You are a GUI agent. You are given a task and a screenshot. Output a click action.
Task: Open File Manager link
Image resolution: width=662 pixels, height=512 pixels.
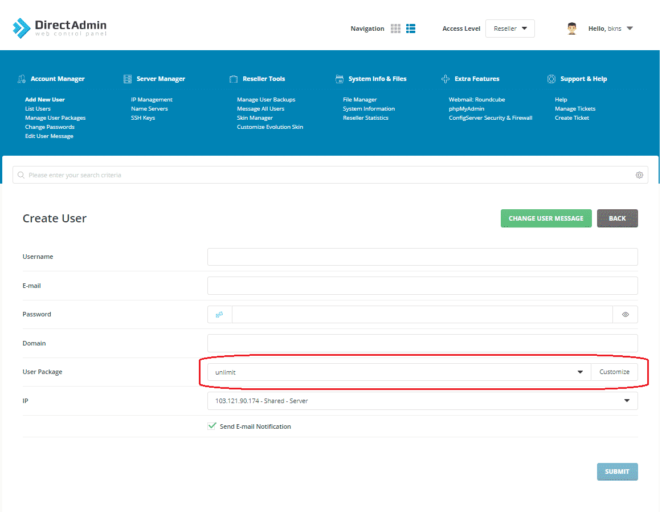click(x=359, y=100)
